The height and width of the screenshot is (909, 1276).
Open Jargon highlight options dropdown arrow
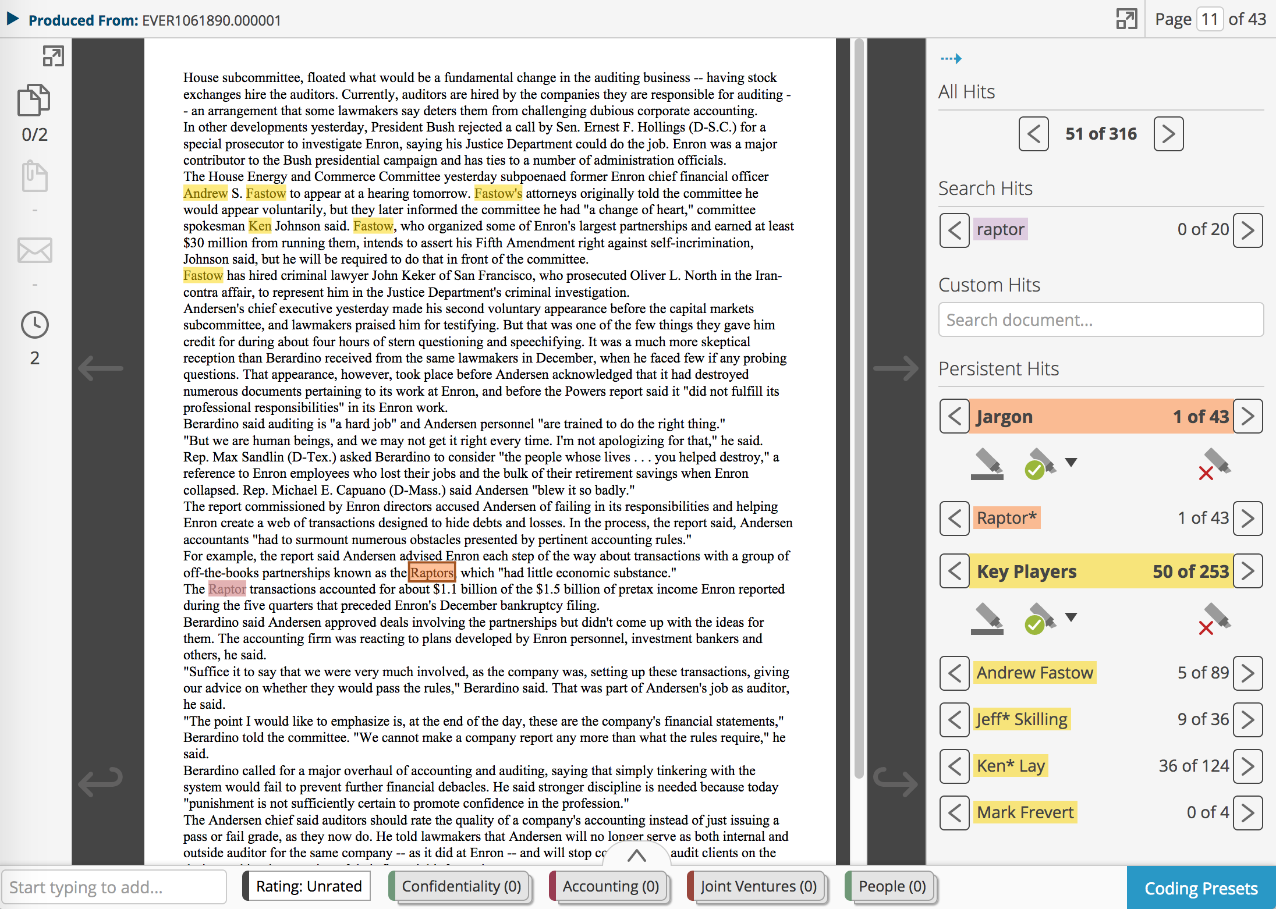[1071, 462]
